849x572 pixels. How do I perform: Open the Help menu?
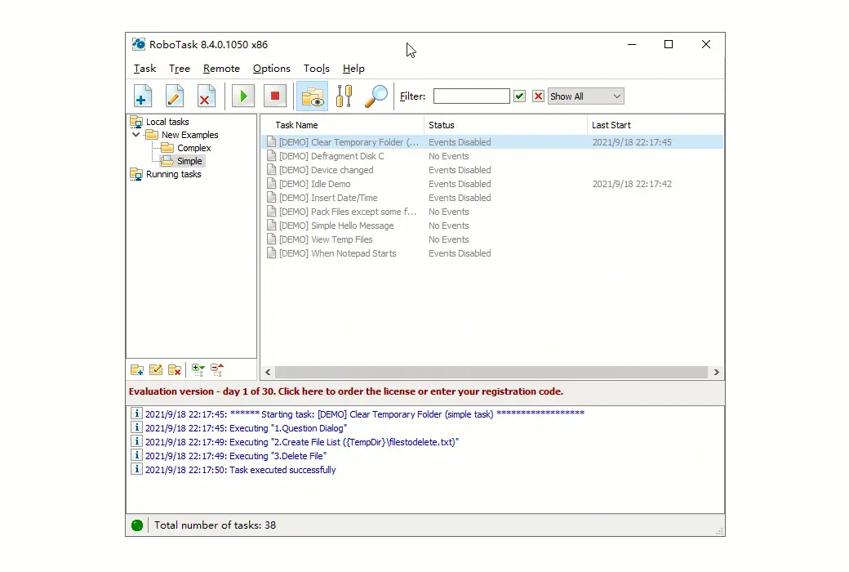[x=353, y=69]
